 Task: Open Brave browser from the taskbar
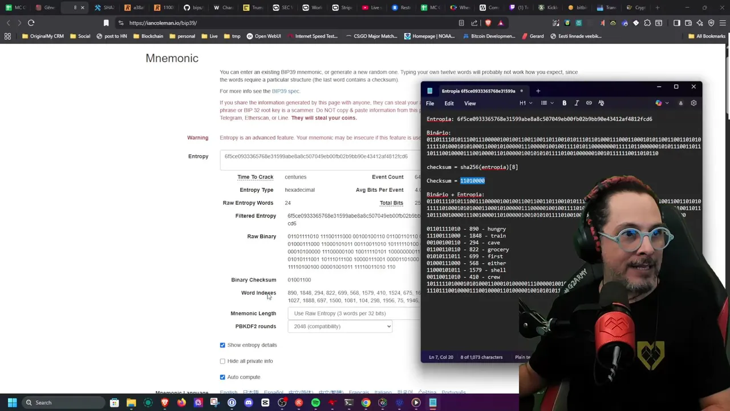click(x=165, y=402)
